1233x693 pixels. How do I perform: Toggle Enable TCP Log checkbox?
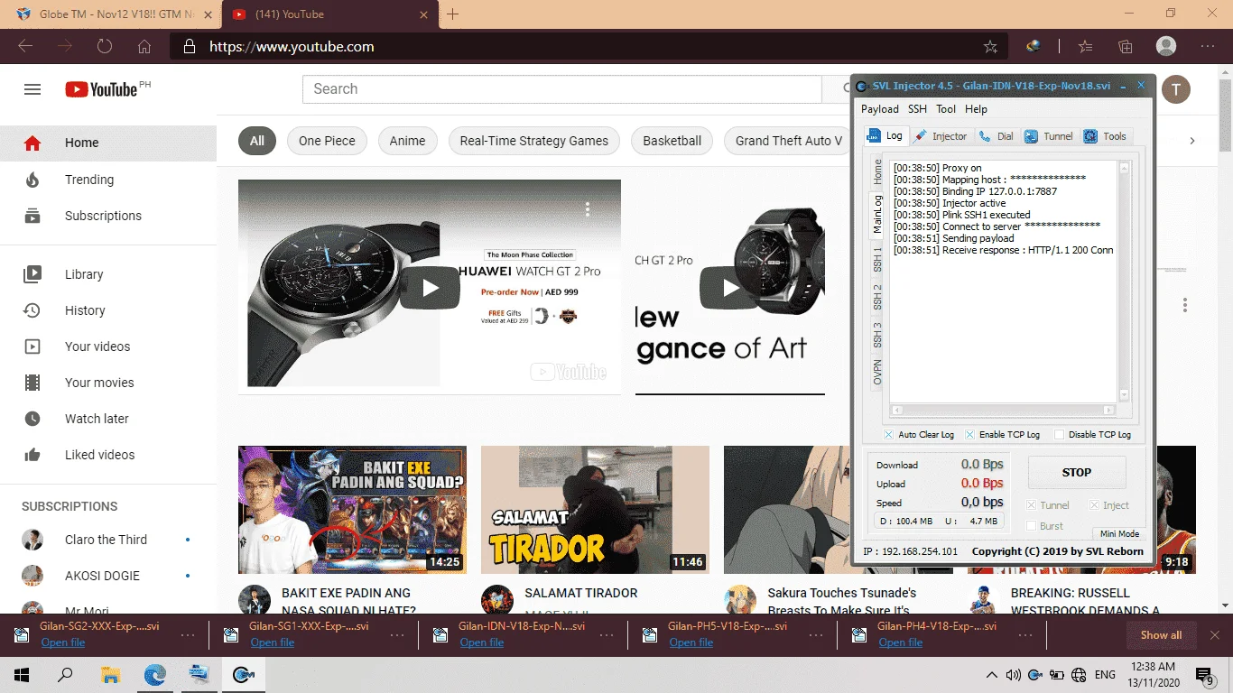(969, 435)
